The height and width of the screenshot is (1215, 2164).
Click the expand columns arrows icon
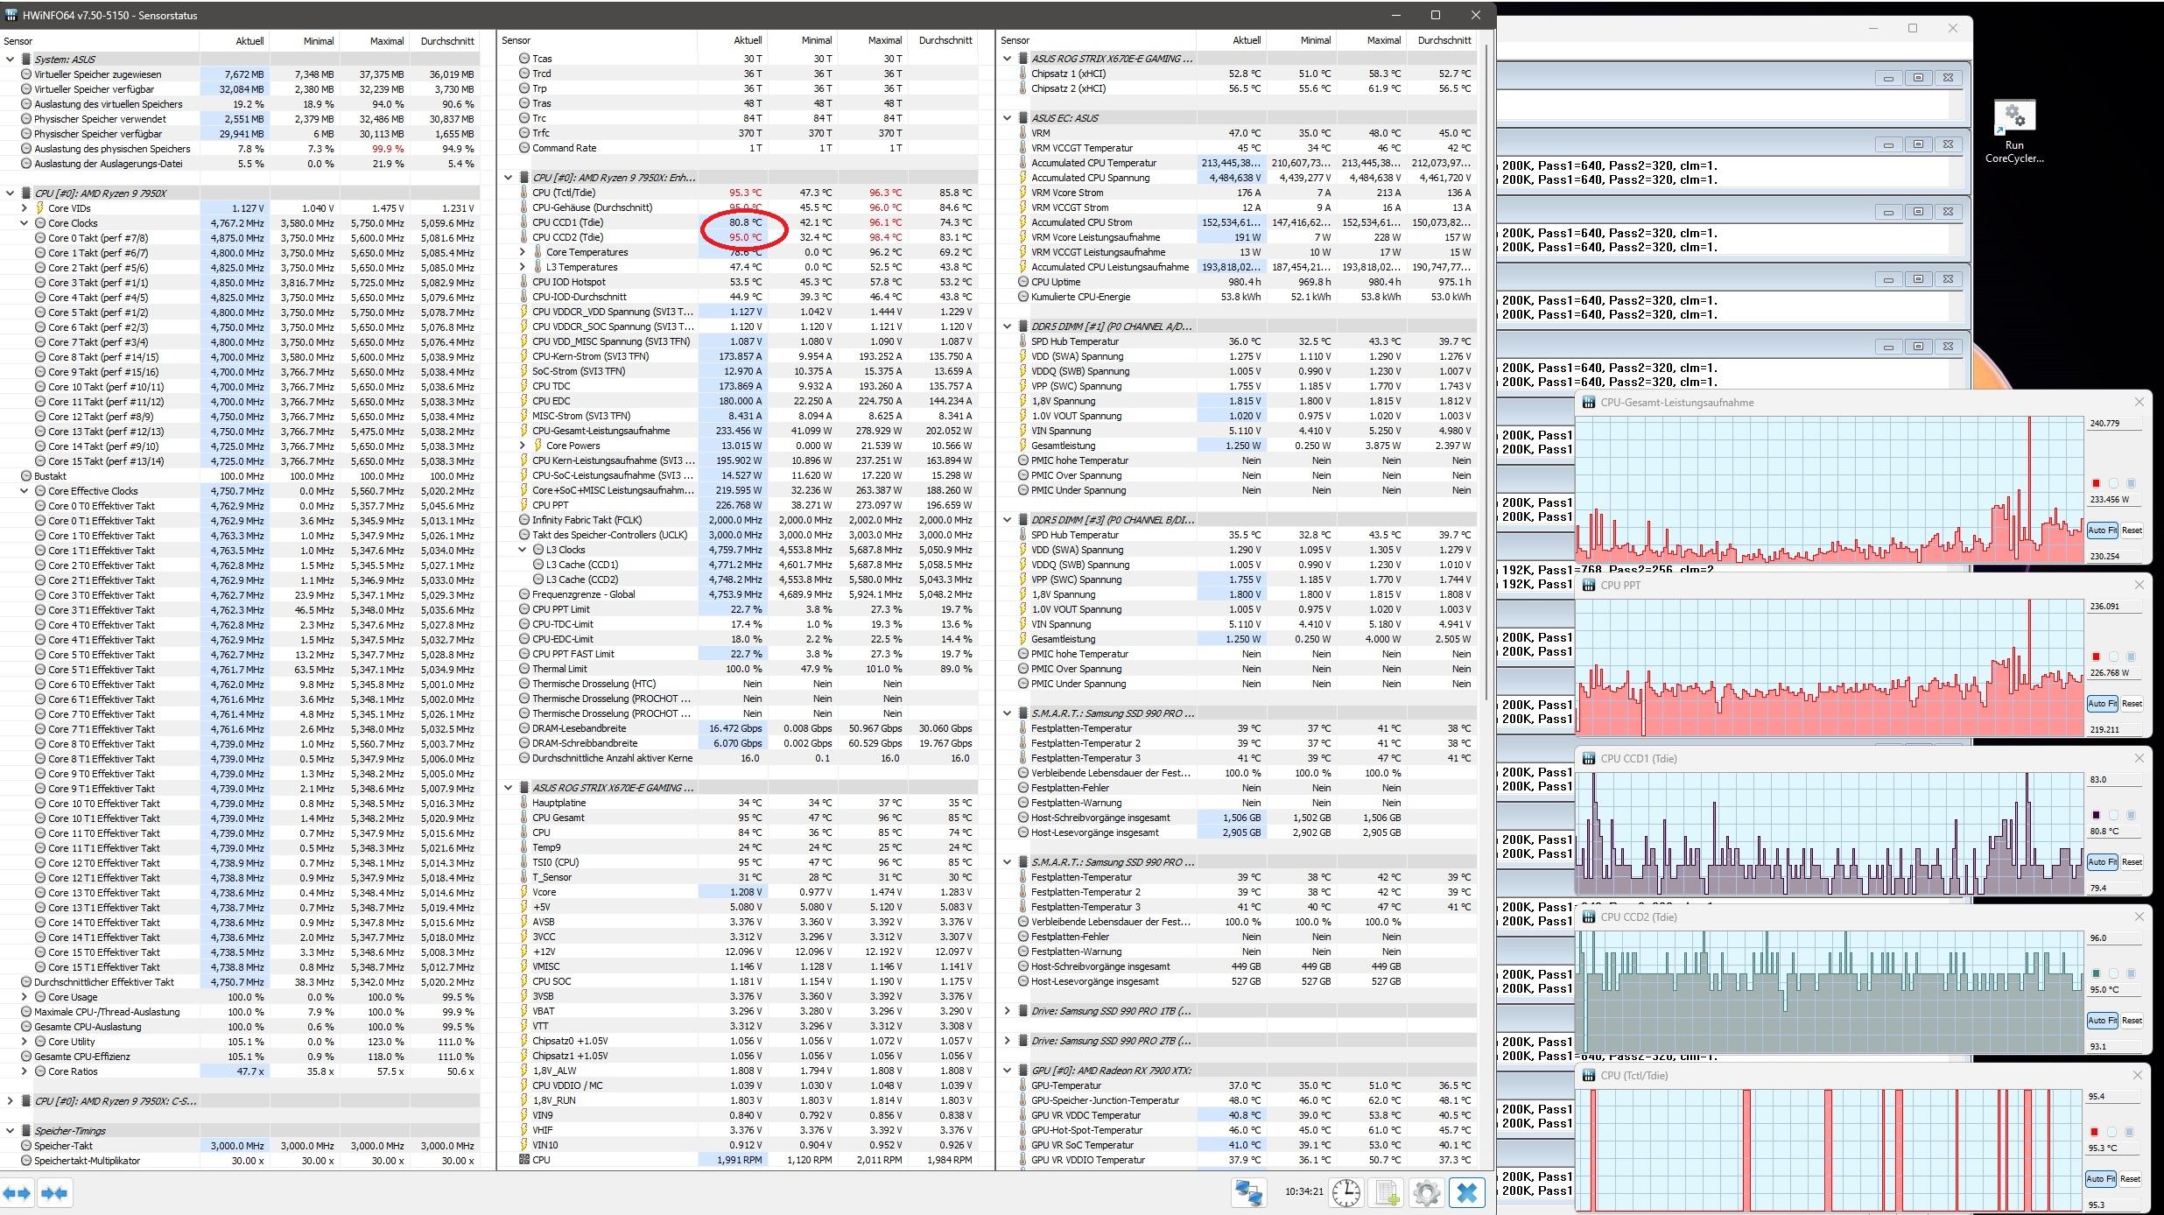click(17, 1192)
